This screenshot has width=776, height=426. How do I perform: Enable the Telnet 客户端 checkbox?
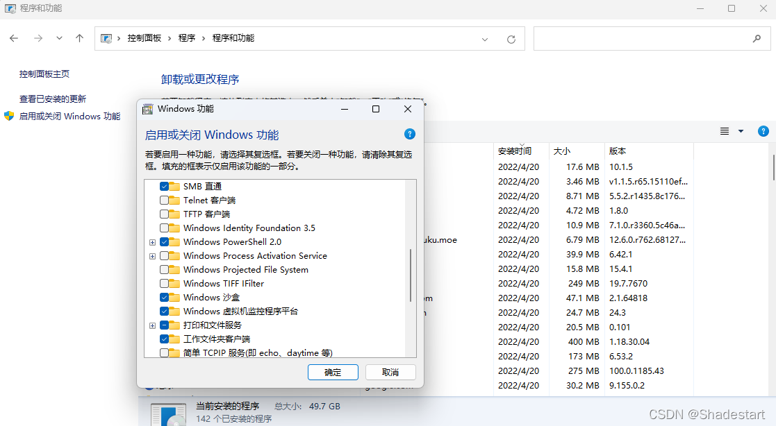[165, 200]
